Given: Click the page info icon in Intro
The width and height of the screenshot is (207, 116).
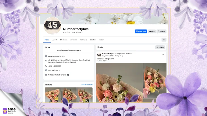Looking at the screenshot, I should point(46,56).
